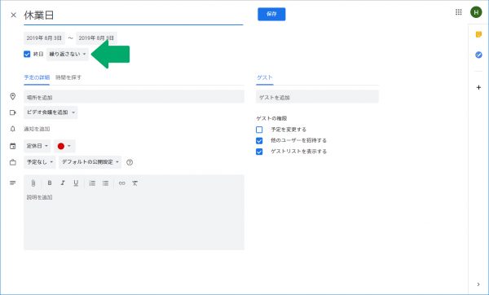Switch to the 予定の詳細 tab
This screenshot has width=489, height=295.
coord(37,77)
